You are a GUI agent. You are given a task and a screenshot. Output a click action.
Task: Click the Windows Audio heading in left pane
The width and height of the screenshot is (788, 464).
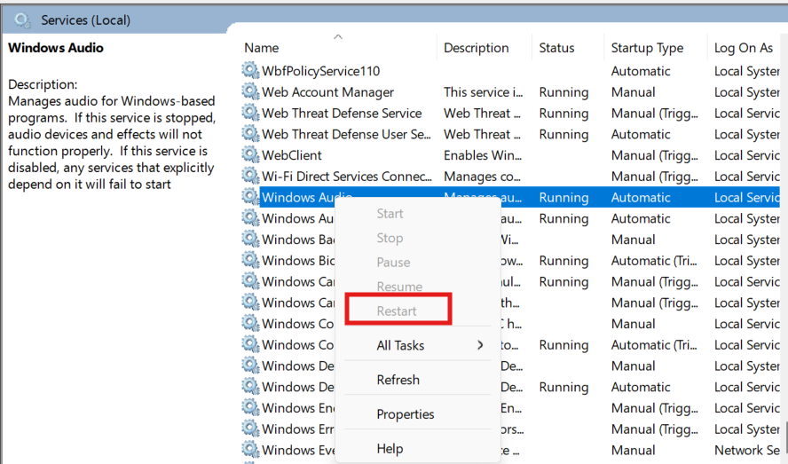pyautogui.click(x=56, y=48)
